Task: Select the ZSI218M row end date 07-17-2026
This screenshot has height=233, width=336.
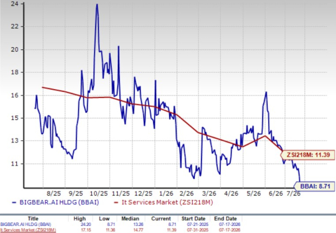Action: click(x=230, y=230)
